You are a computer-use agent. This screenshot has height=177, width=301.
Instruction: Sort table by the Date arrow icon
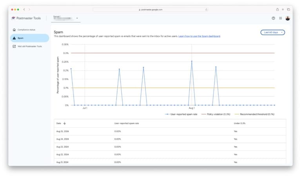click(x=65, y=123)
